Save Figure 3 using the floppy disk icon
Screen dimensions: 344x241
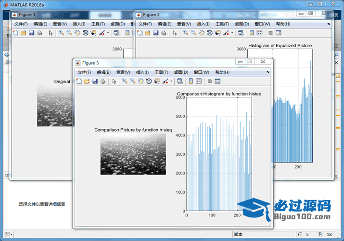click(x=95, y=81)
